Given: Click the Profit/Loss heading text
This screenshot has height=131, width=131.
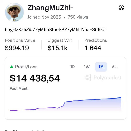Looking at the screenshot, I should coord(26,67).
